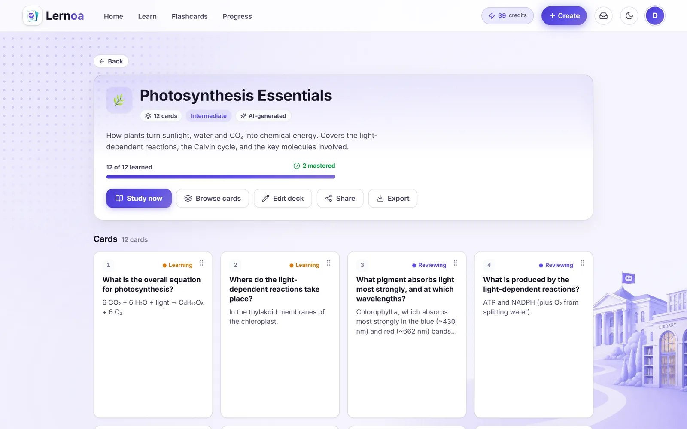This screenshot has height=429, width=687.
Task: Open card about pigment absorbing light
Action: [407, 335]
